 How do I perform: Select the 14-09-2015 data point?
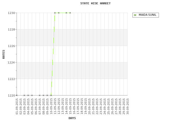click(x=66, y=13)
